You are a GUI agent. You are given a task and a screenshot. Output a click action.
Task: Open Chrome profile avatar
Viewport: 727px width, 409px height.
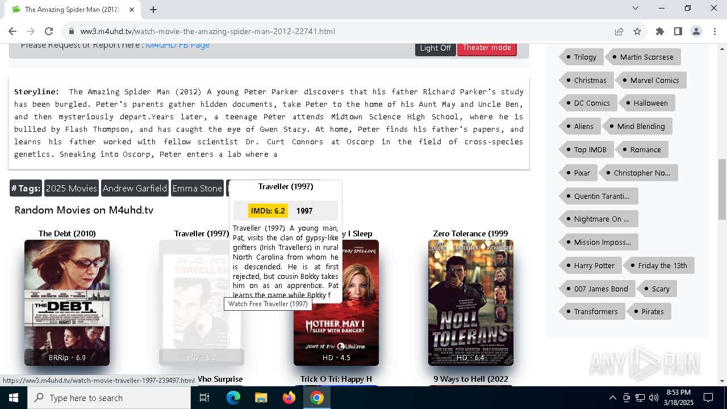coord(696,31)
